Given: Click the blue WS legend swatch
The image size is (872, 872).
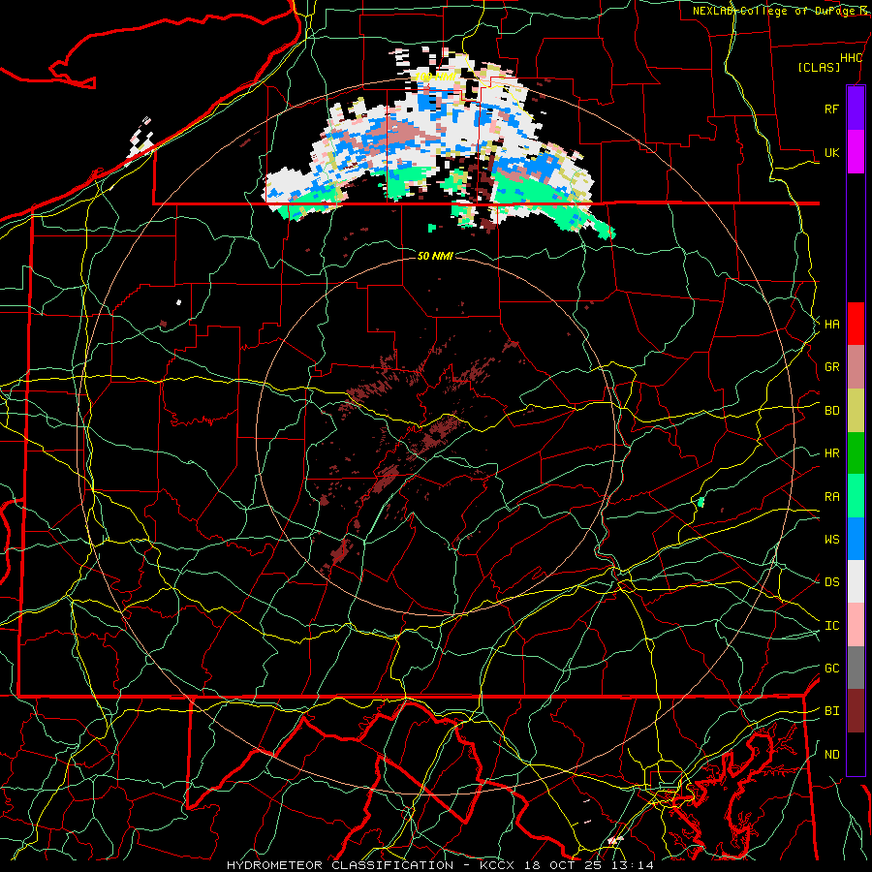Looking at the screenshot, I should [856, 539].
